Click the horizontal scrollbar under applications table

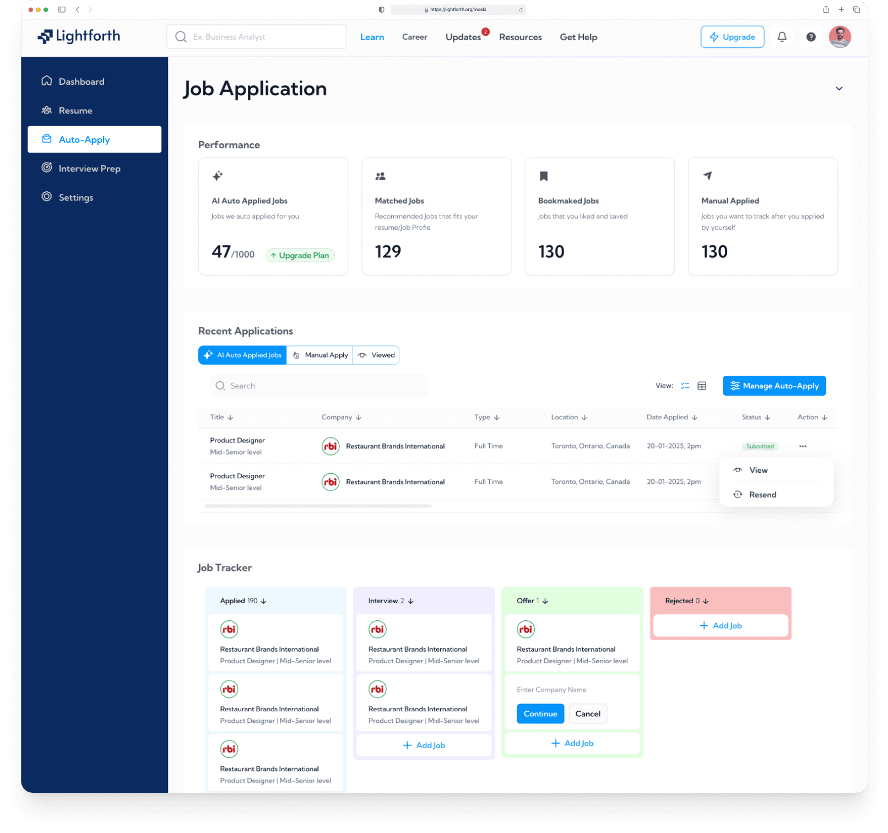(318, 506)
